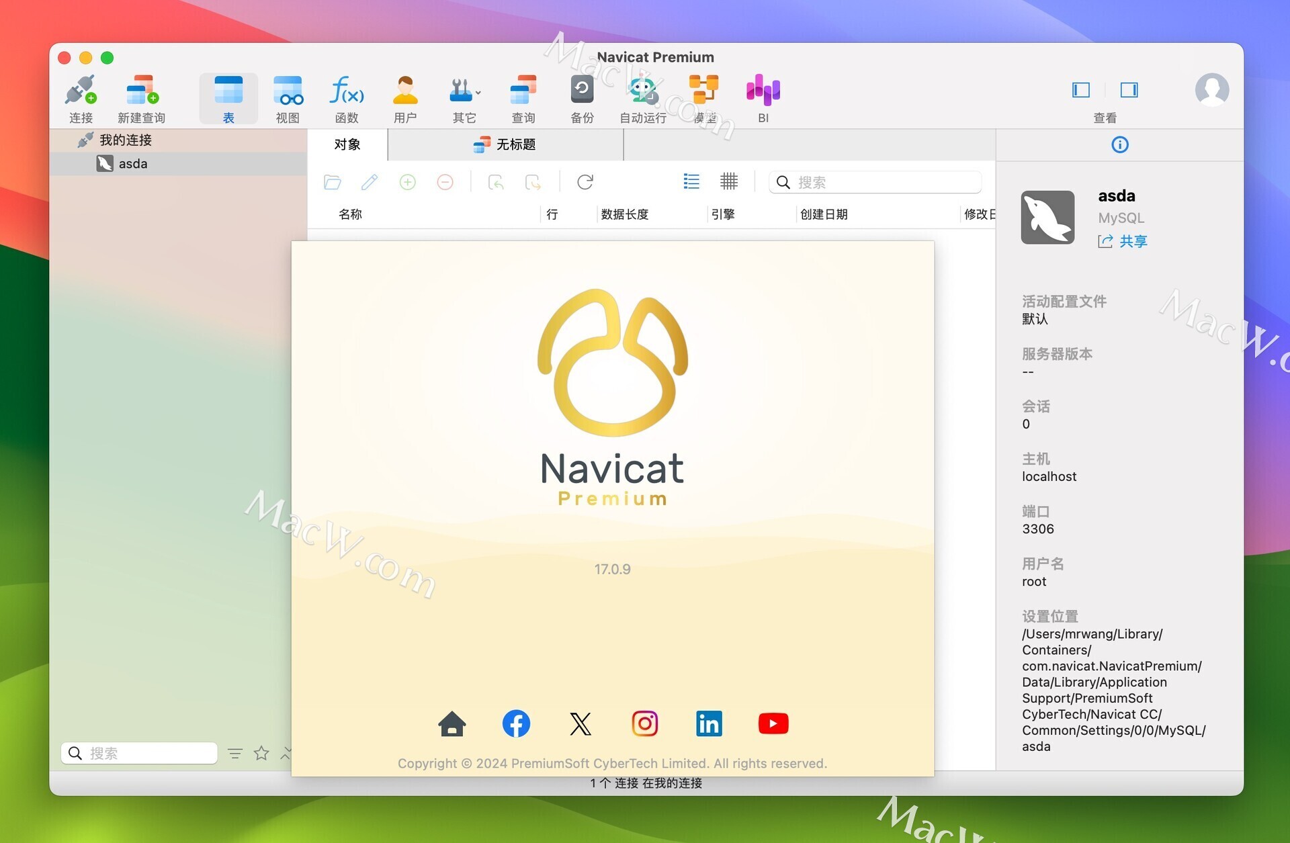The image size is (1290, 843).
Task: Click the object search (搜索) field
Action: click(x=875, y=182)
